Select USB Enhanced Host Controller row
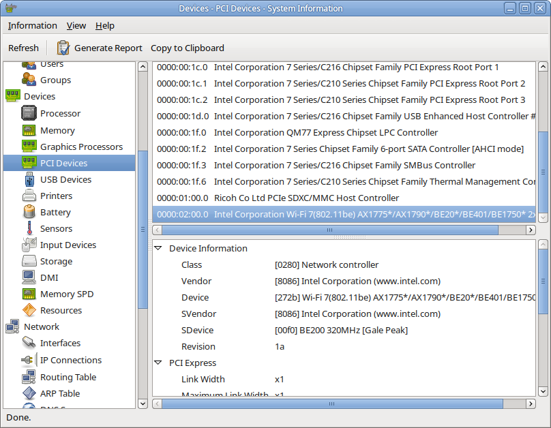 [344, 117]
